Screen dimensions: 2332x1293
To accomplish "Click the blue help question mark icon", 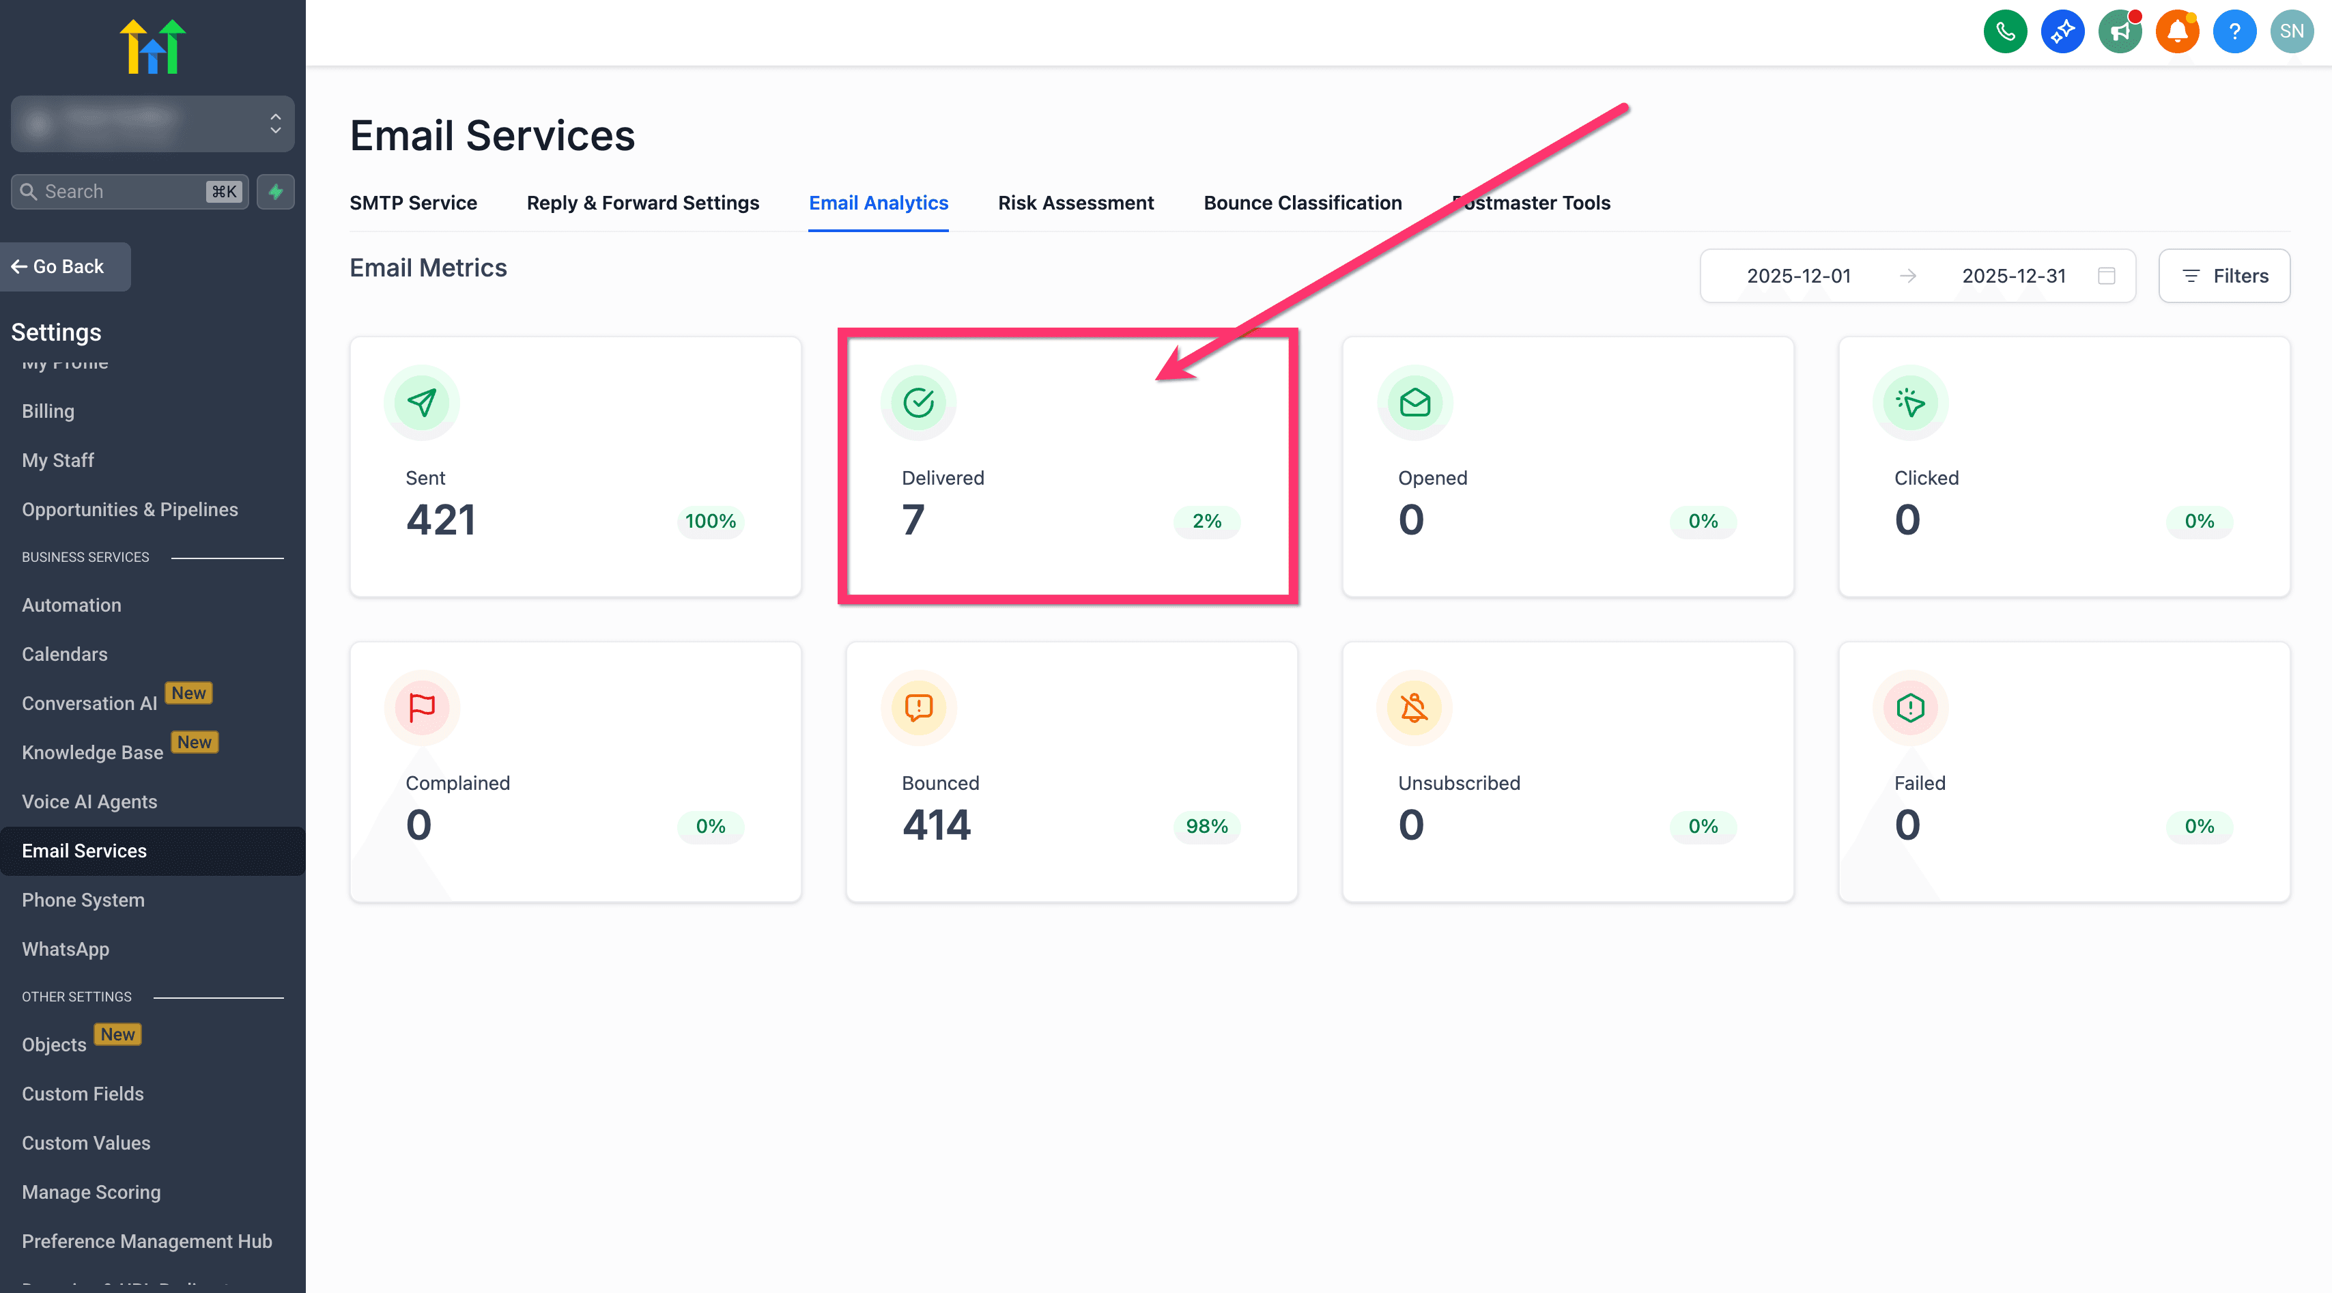I will pyautogui.click(x=2234, y=33).
